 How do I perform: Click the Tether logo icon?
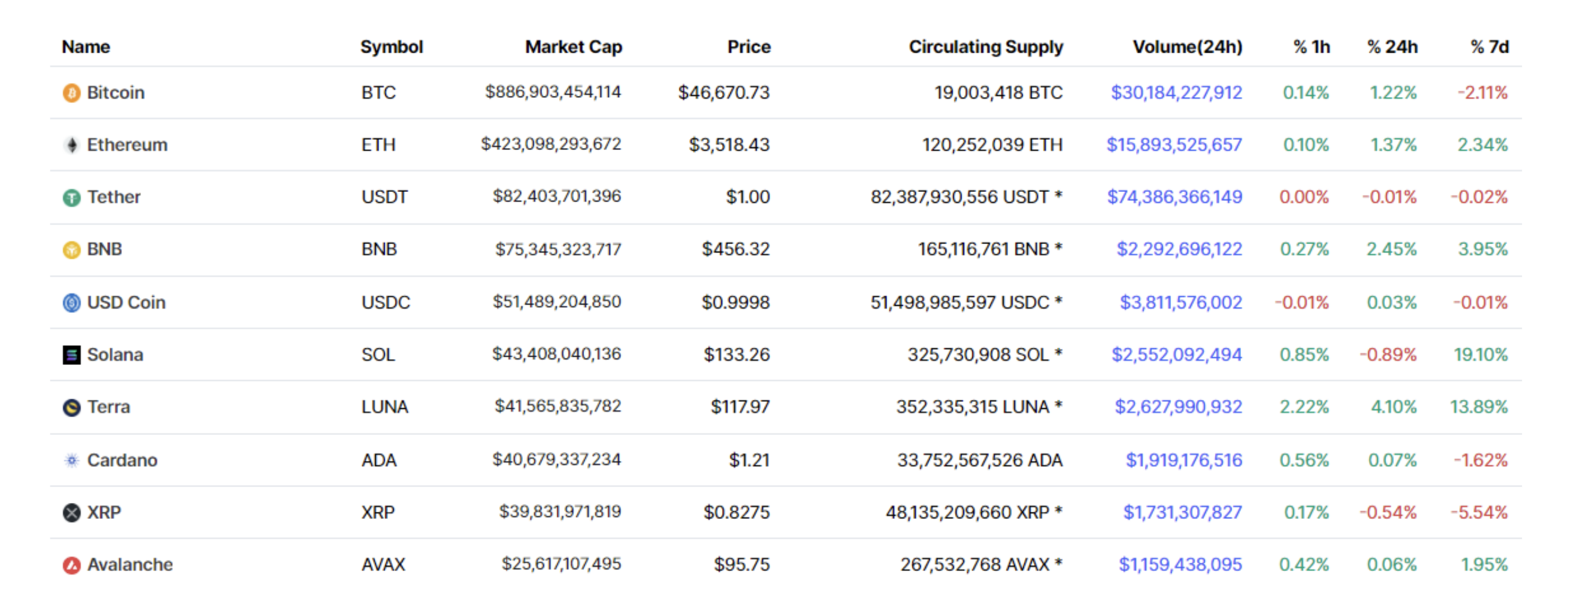pos(71,198)
